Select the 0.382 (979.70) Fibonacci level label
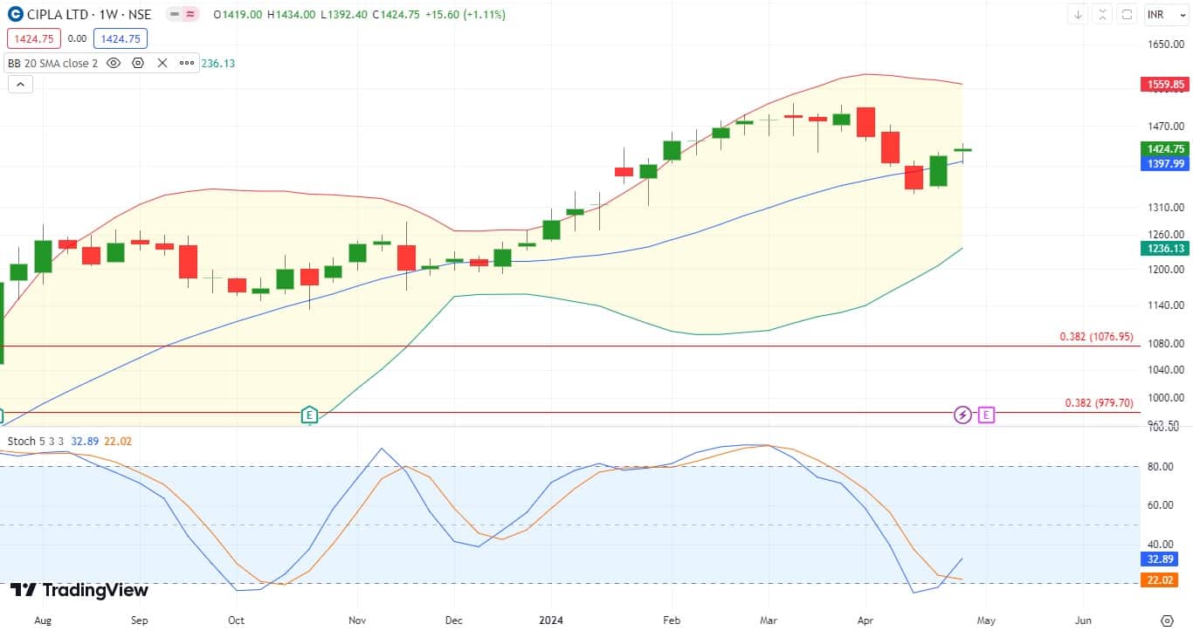 [1100, 403]
